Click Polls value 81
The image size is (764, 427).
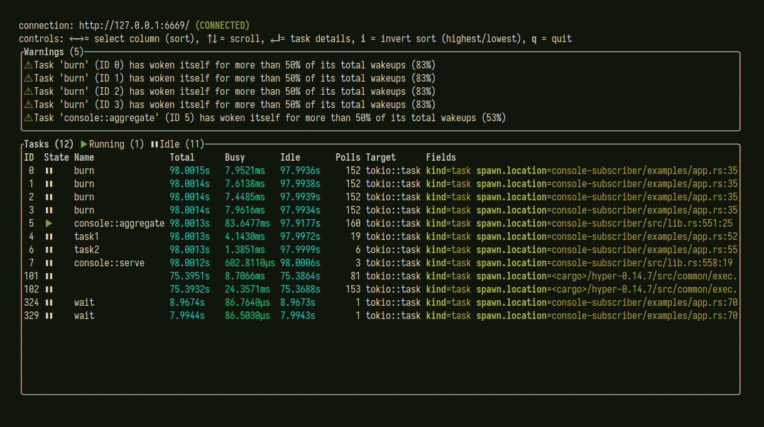356,276
